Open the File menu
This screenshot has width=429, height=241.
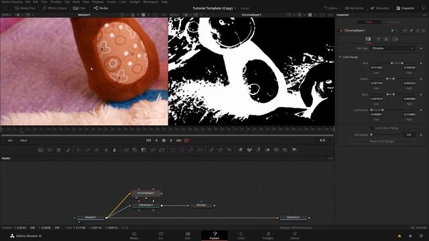[x=27, y=1]
